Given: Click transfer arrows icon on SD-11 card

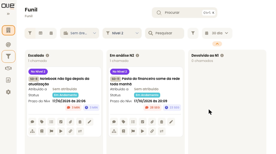Looking at the screenshot, I should pyautogui.click(x=161, y=131).
